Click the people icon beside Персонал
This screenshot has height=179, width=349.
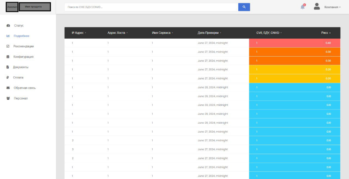(x=8, y=98)
